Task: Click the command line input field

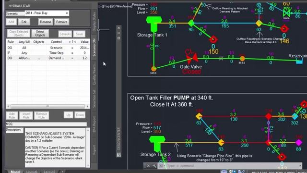Action: point(229,166)
